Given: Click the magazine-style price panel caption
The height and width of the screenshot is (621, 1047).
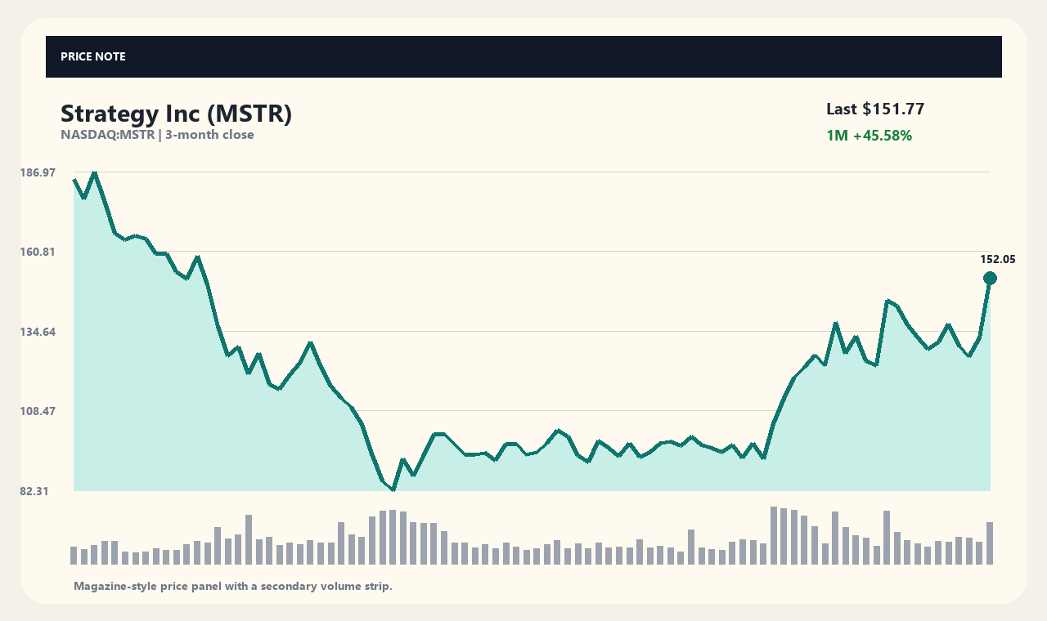Looking at the screenshot, I should pyautogui.click(x=233, y=586).
